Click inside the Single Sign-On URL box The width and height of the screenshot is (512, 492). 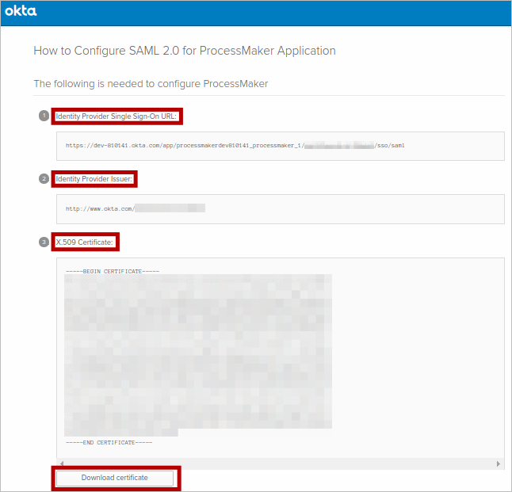tap(281, 146)
